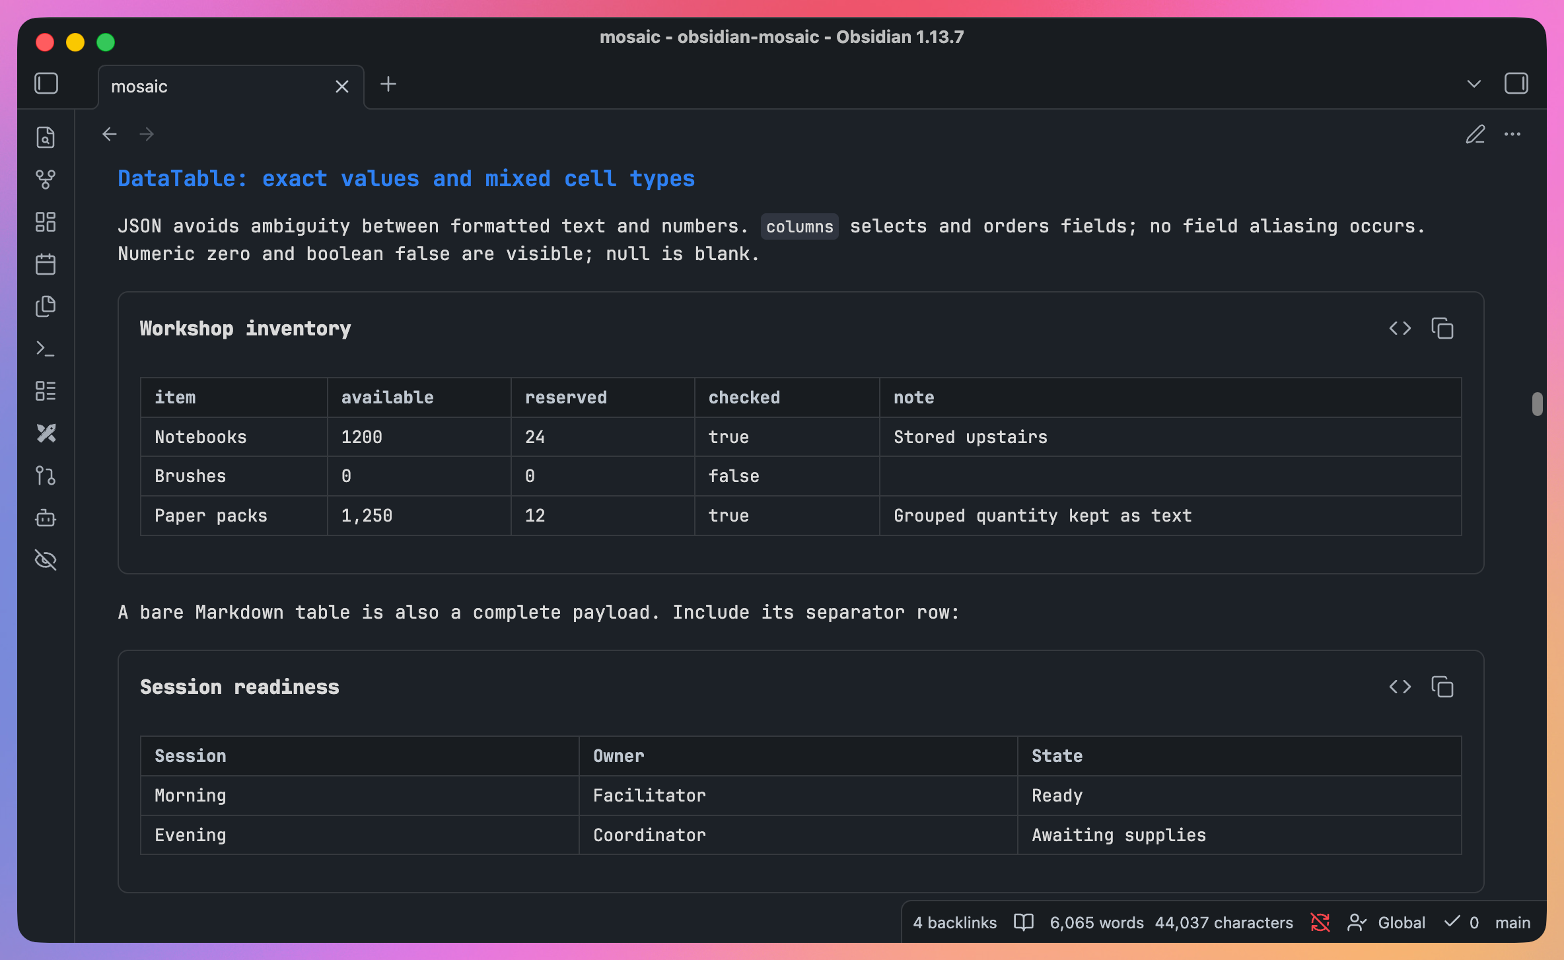Click the 1,250 available cell
1564x960 pixels.
(x=419, y=516)
